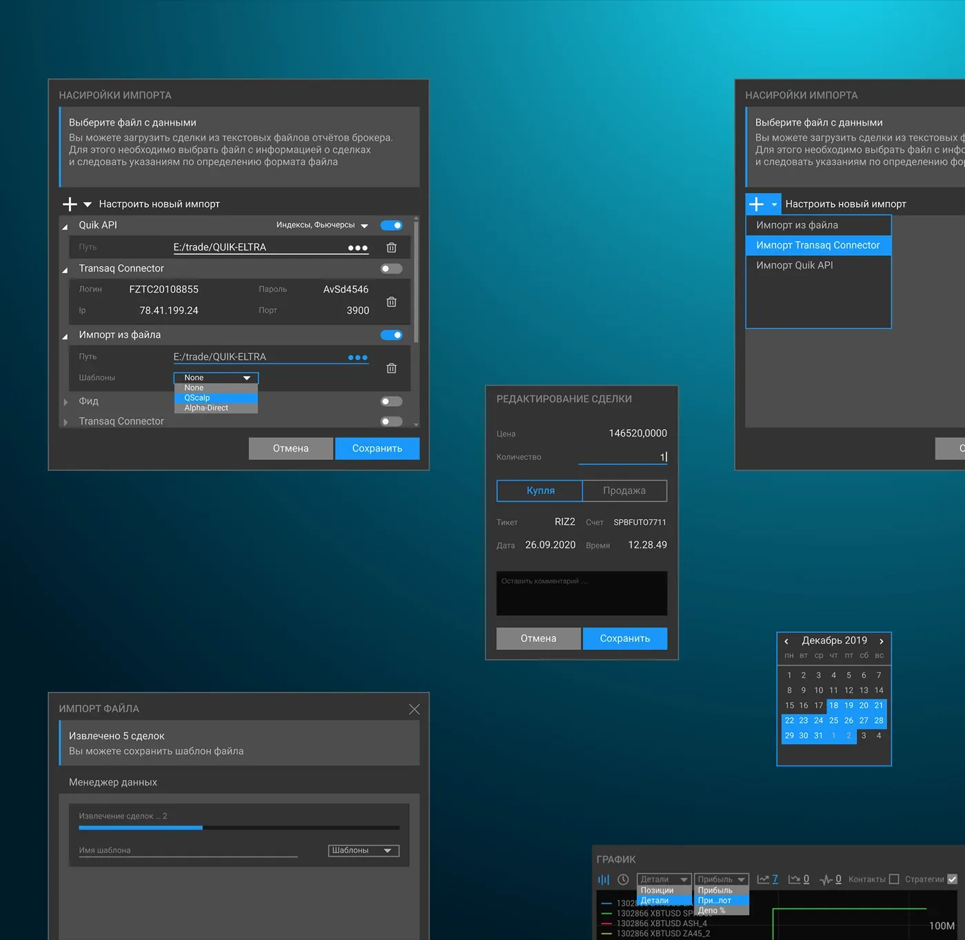Click the falling chart icon in the График toolbar
This screenshot has height=940, width=965.
pos(794,879)
